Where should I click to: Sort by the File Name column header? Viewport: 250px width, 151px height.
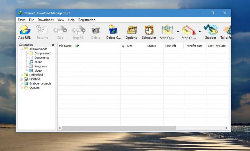point(65,46)
